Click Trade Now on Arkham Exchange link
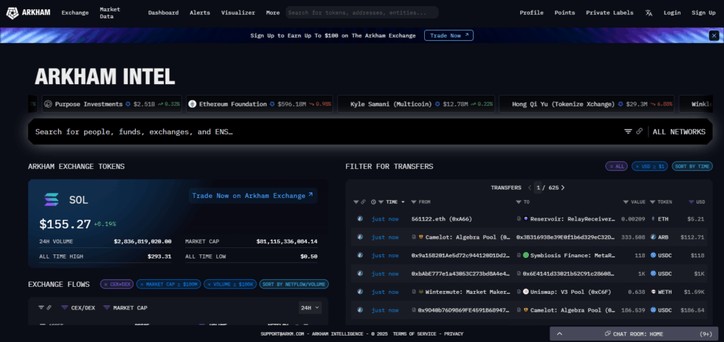 pos(252,196)
